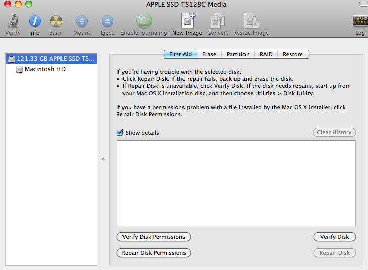
Task: Click the Resize Image toolbar icon
Action: coord(251,21)
